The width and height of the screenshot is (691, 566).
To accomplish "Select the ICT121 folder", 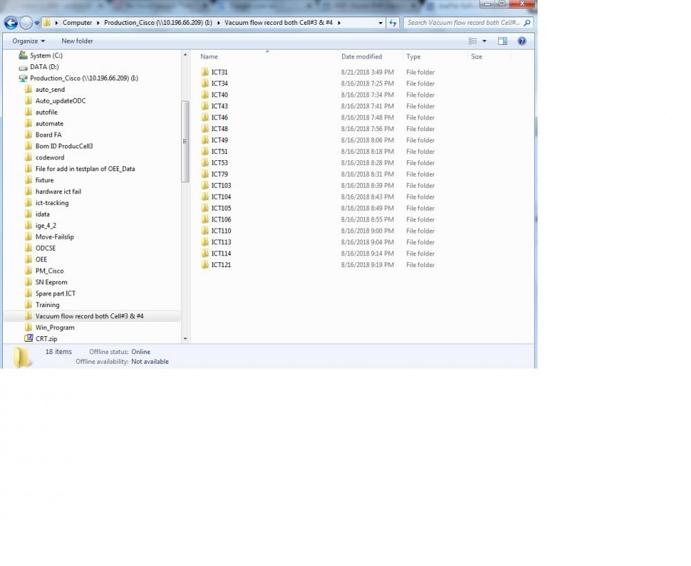I will (x=216, y=265).
